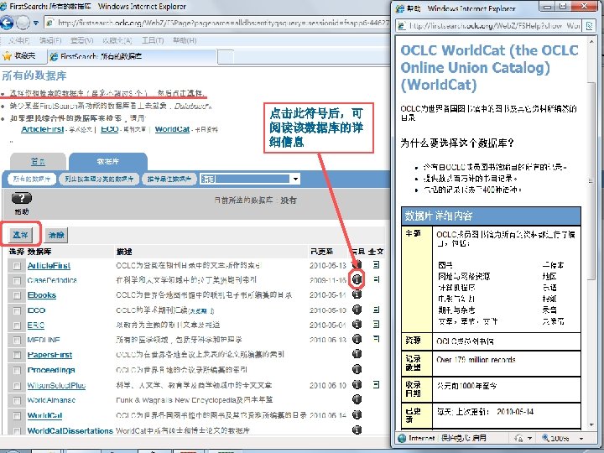Screen dimensions: 604x453
Task: Open the info icon for ERIC
Action: click(357, 324)
